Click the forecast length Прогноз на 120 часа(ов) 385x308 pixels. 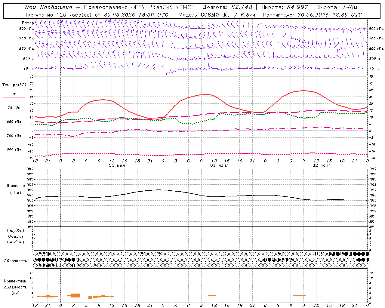58,15
